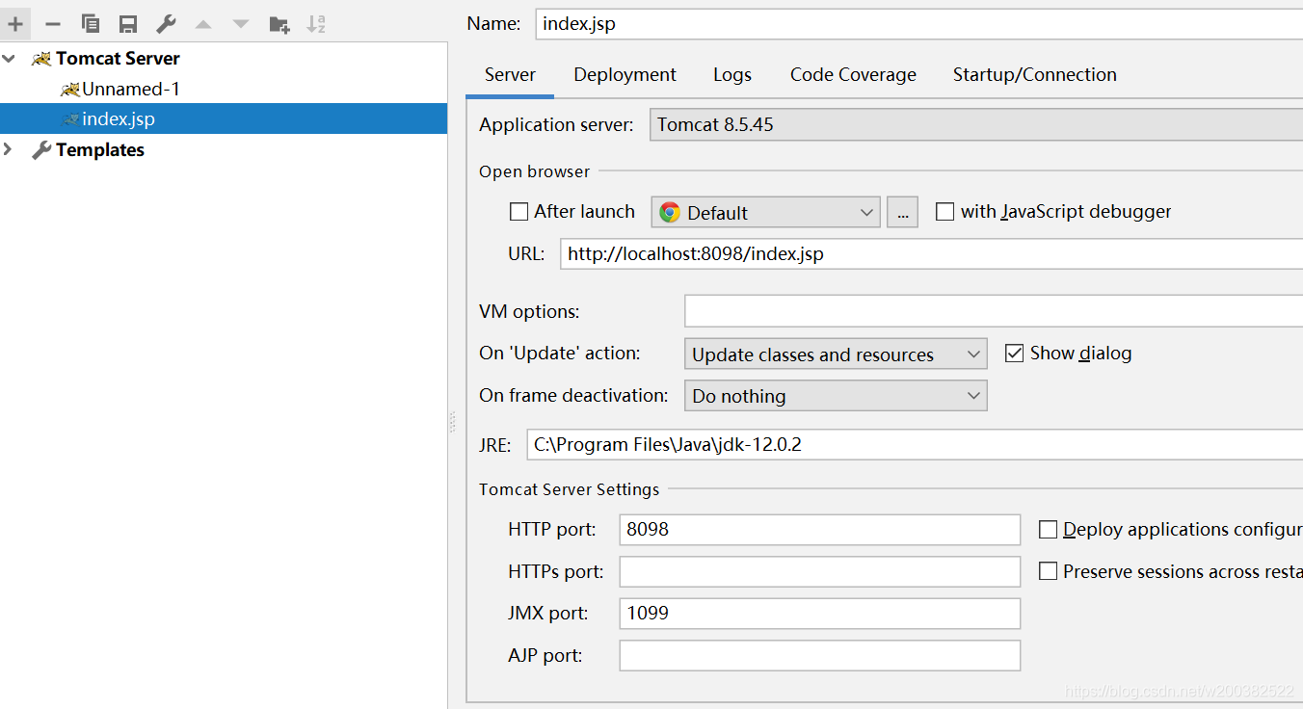
Task: Click the 'Tomcat Server Settings' section label
Action: click(569, 489)
